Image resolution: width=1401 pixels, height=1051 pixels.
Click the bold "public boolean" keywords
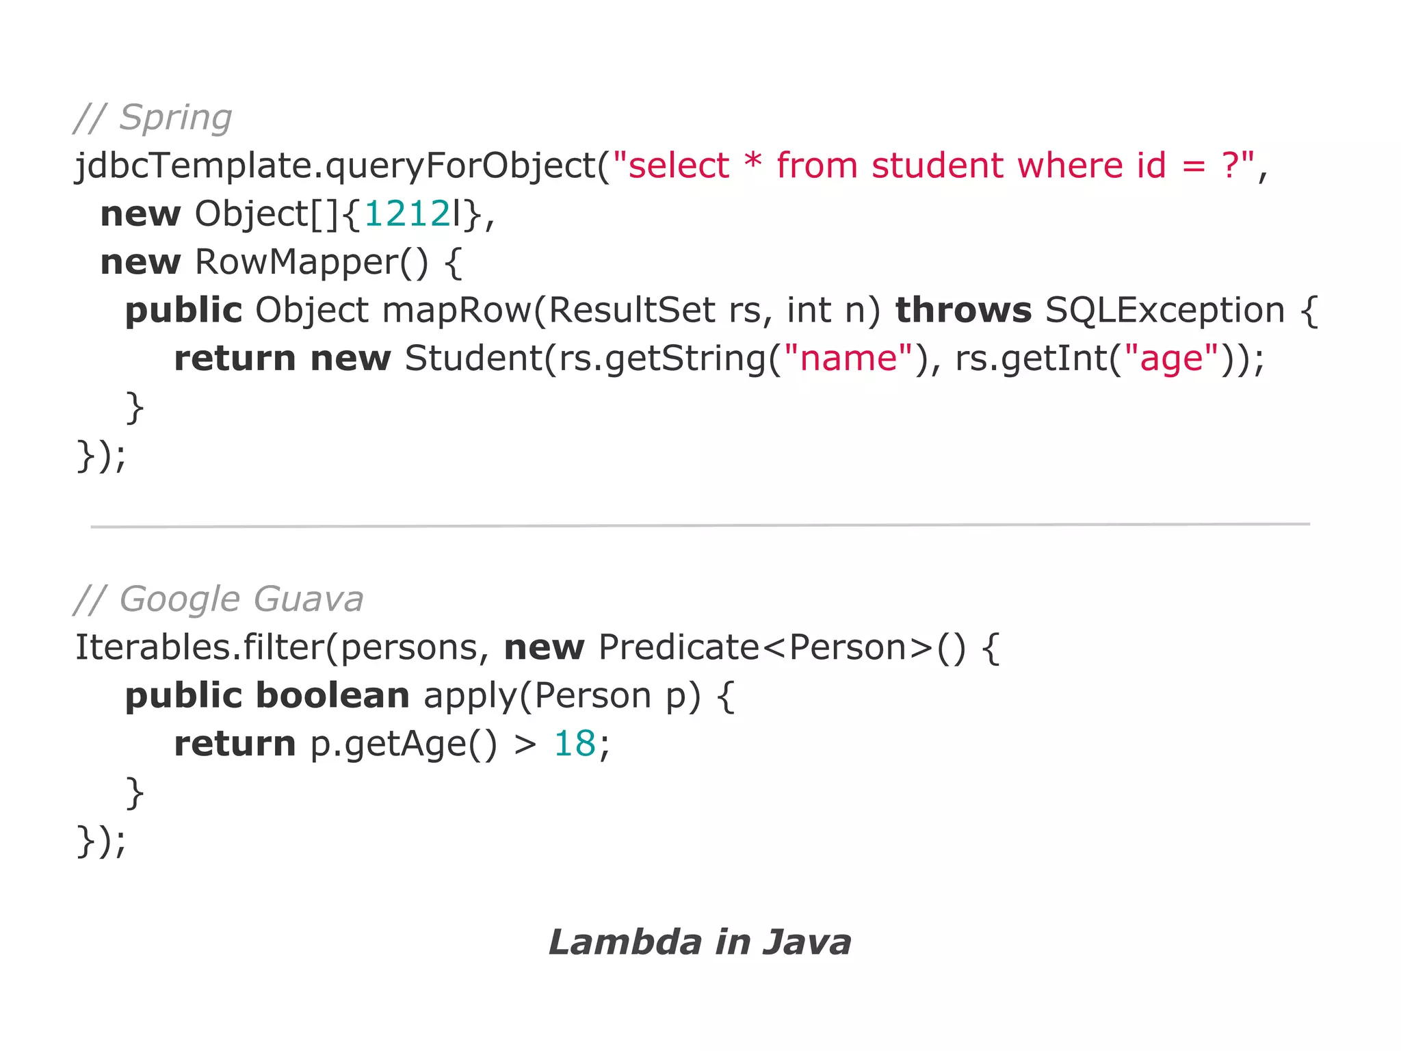[267, 696]
